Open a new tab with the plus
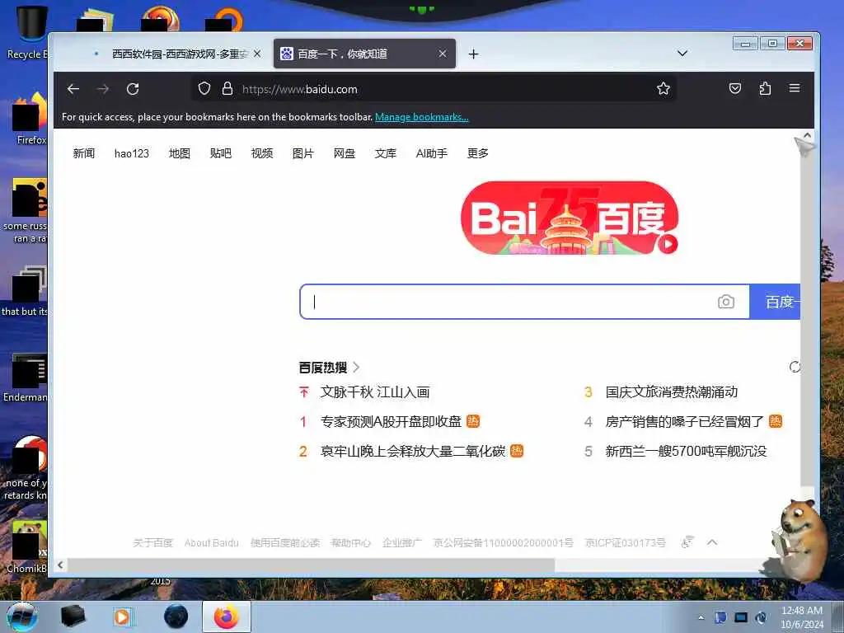The width and height of the screenshot is (844, 633). pos(473,54)
